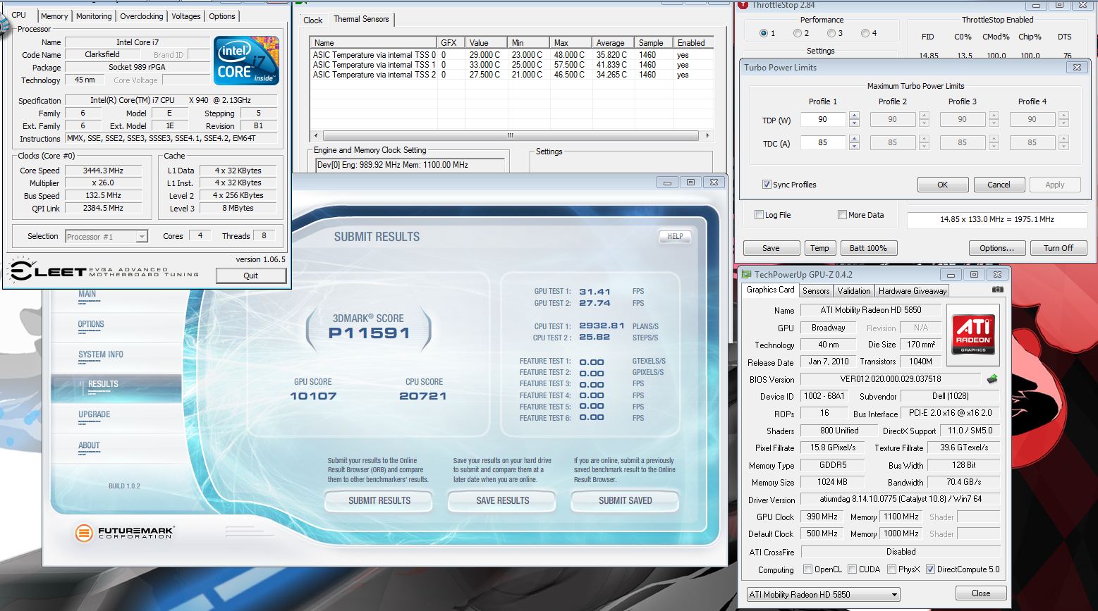This screenshot has height=611, width=1098.
Task: Click thermal sensors horizontal scrollbar
Action: click(511, 135)
